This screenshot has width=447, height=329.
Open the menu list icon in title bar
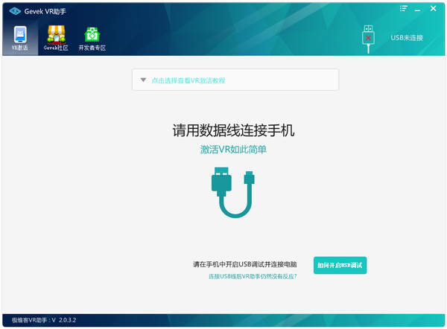[403, 8]
